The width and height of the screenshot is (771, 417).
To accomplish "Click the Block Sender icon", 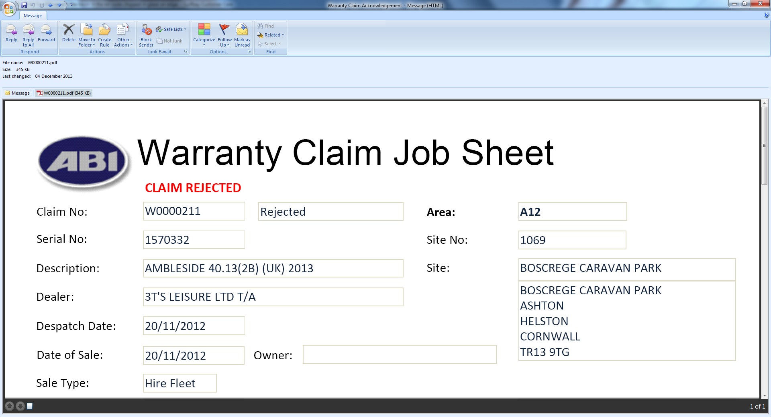I will (x=146, y=34).
